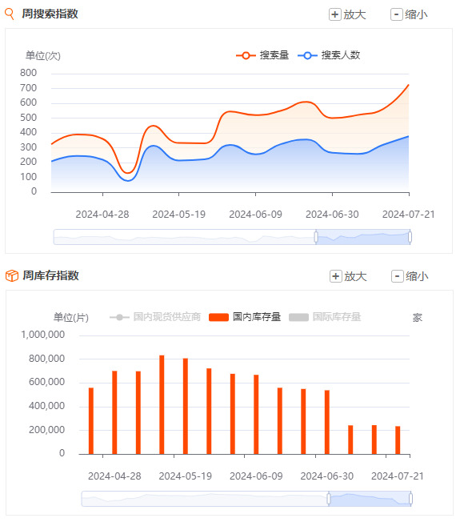Click the minus icon for 缩小 in search chart

click(397, 14)
